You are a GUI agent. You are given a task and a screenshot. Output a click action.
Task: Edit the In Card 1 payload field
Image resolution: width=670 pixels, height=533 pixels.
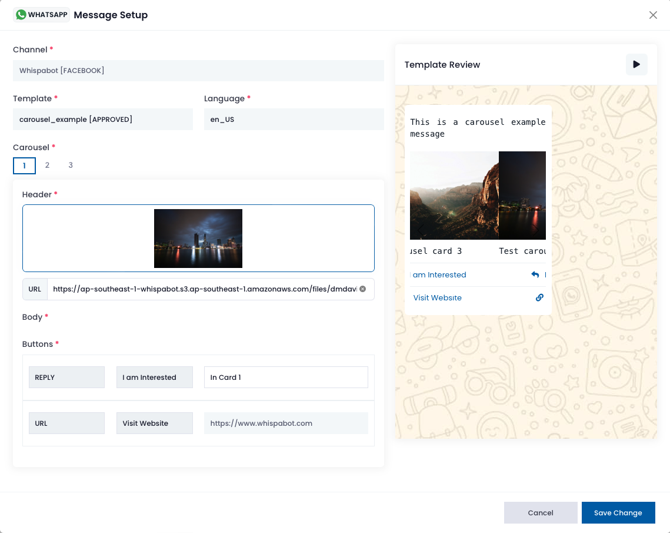click(286, 378)
